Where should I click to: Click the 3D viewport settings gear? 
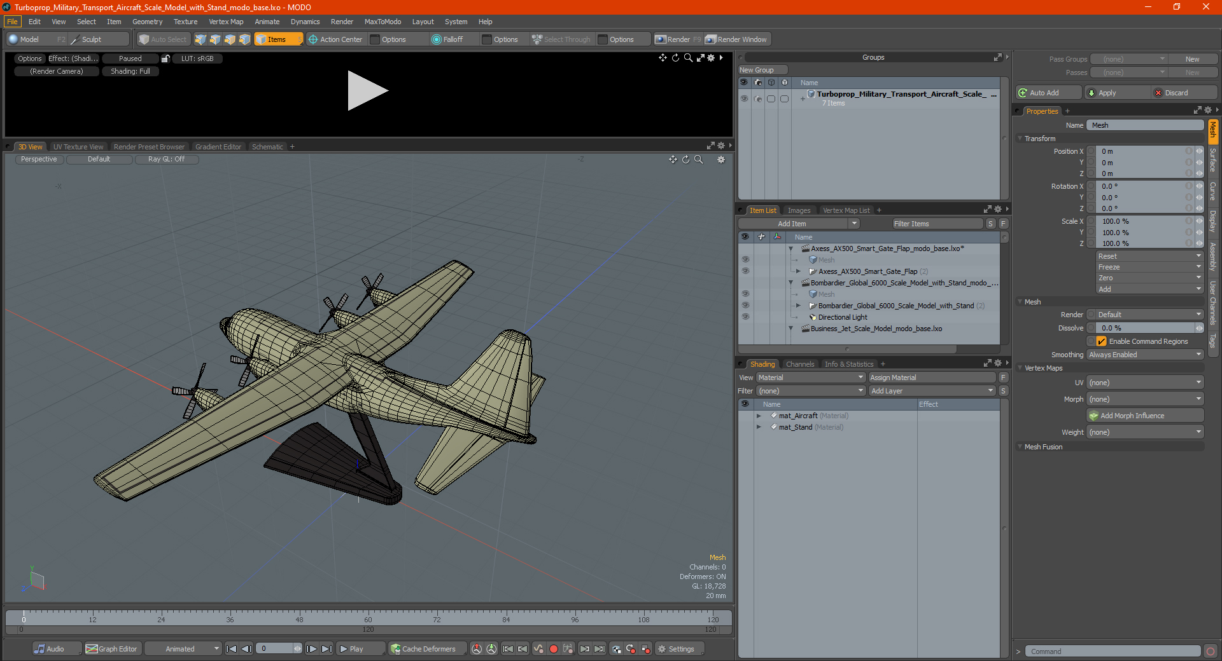click(721, 160)
